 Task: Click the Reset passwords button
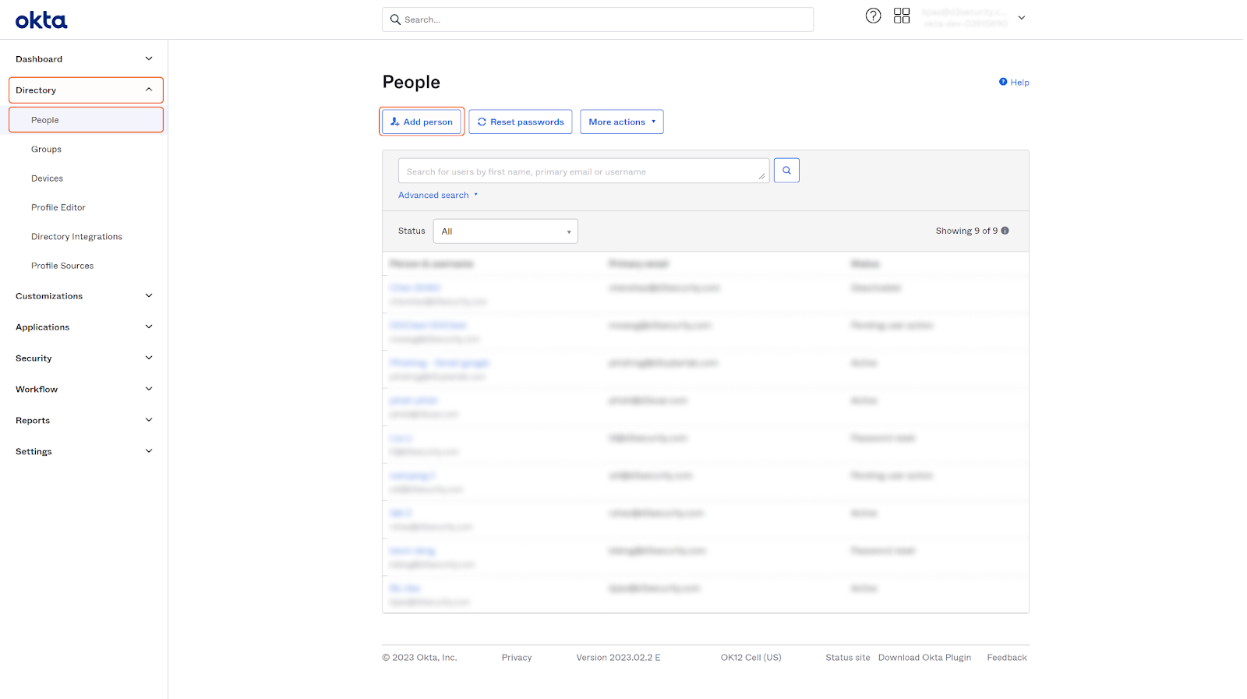point(520,122)
